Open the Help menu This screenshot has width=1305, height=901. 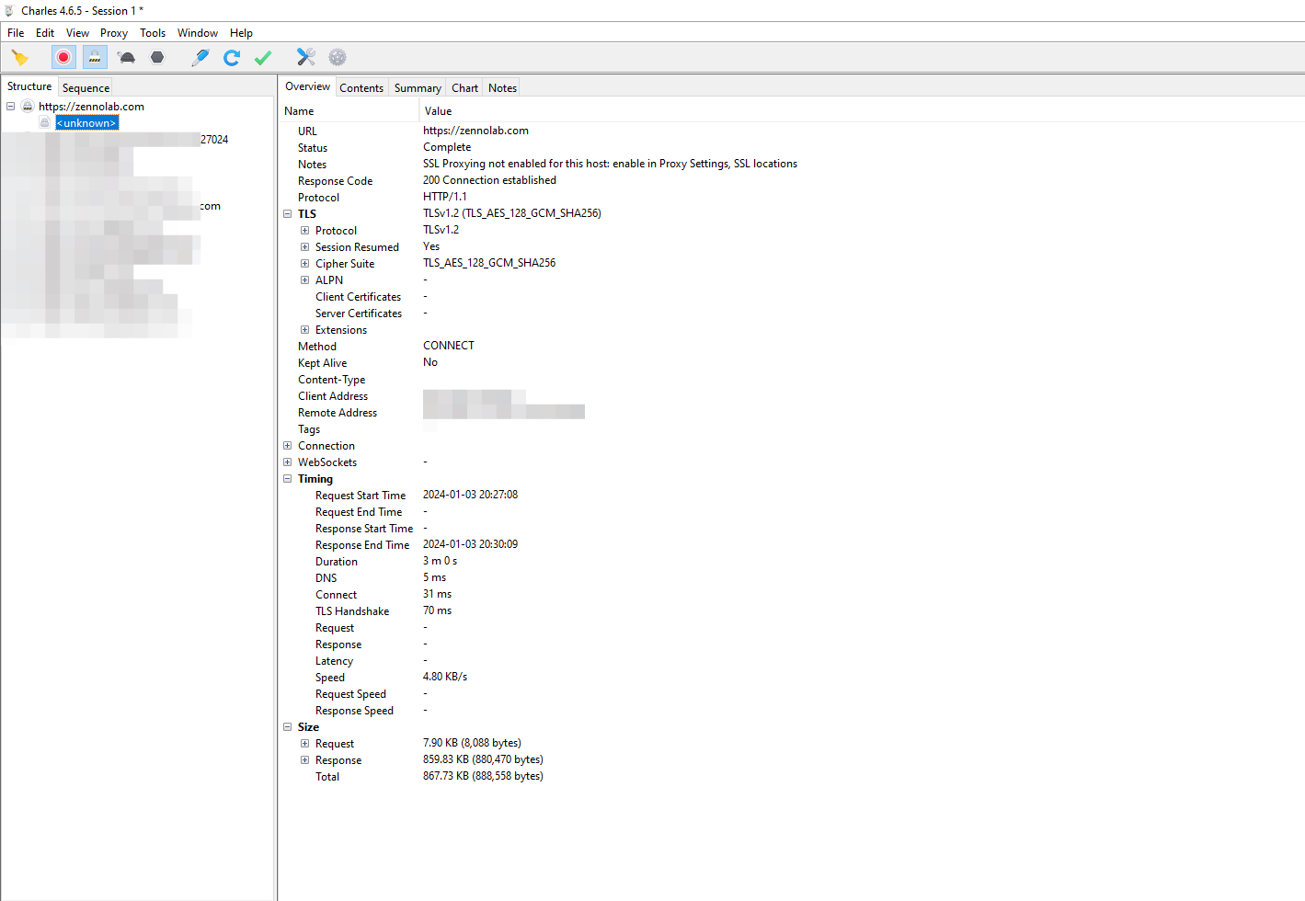(x=241, y=33)
